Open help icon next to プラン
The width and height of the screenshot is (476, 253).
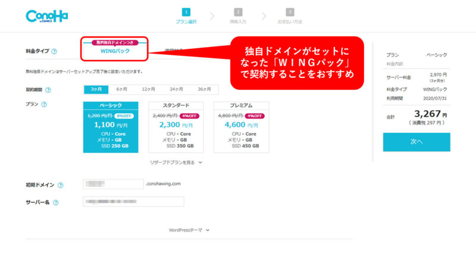(x=44, y=105)
